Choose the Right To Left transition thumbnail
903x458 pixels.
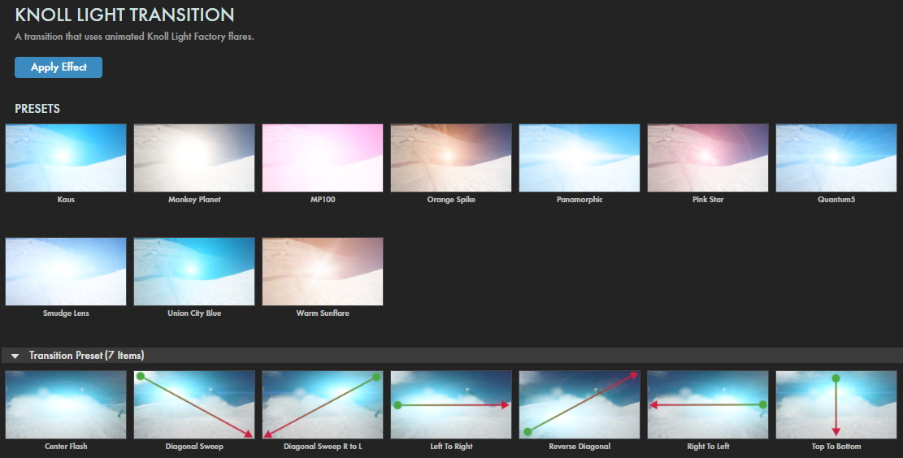coord(708,404)
